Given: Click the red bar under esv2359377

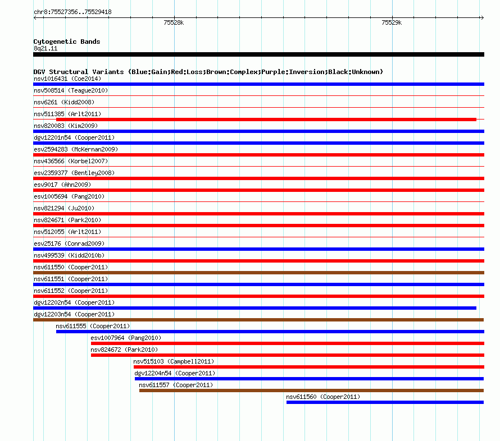Looking at the screenshot, I should pos(258,178).
